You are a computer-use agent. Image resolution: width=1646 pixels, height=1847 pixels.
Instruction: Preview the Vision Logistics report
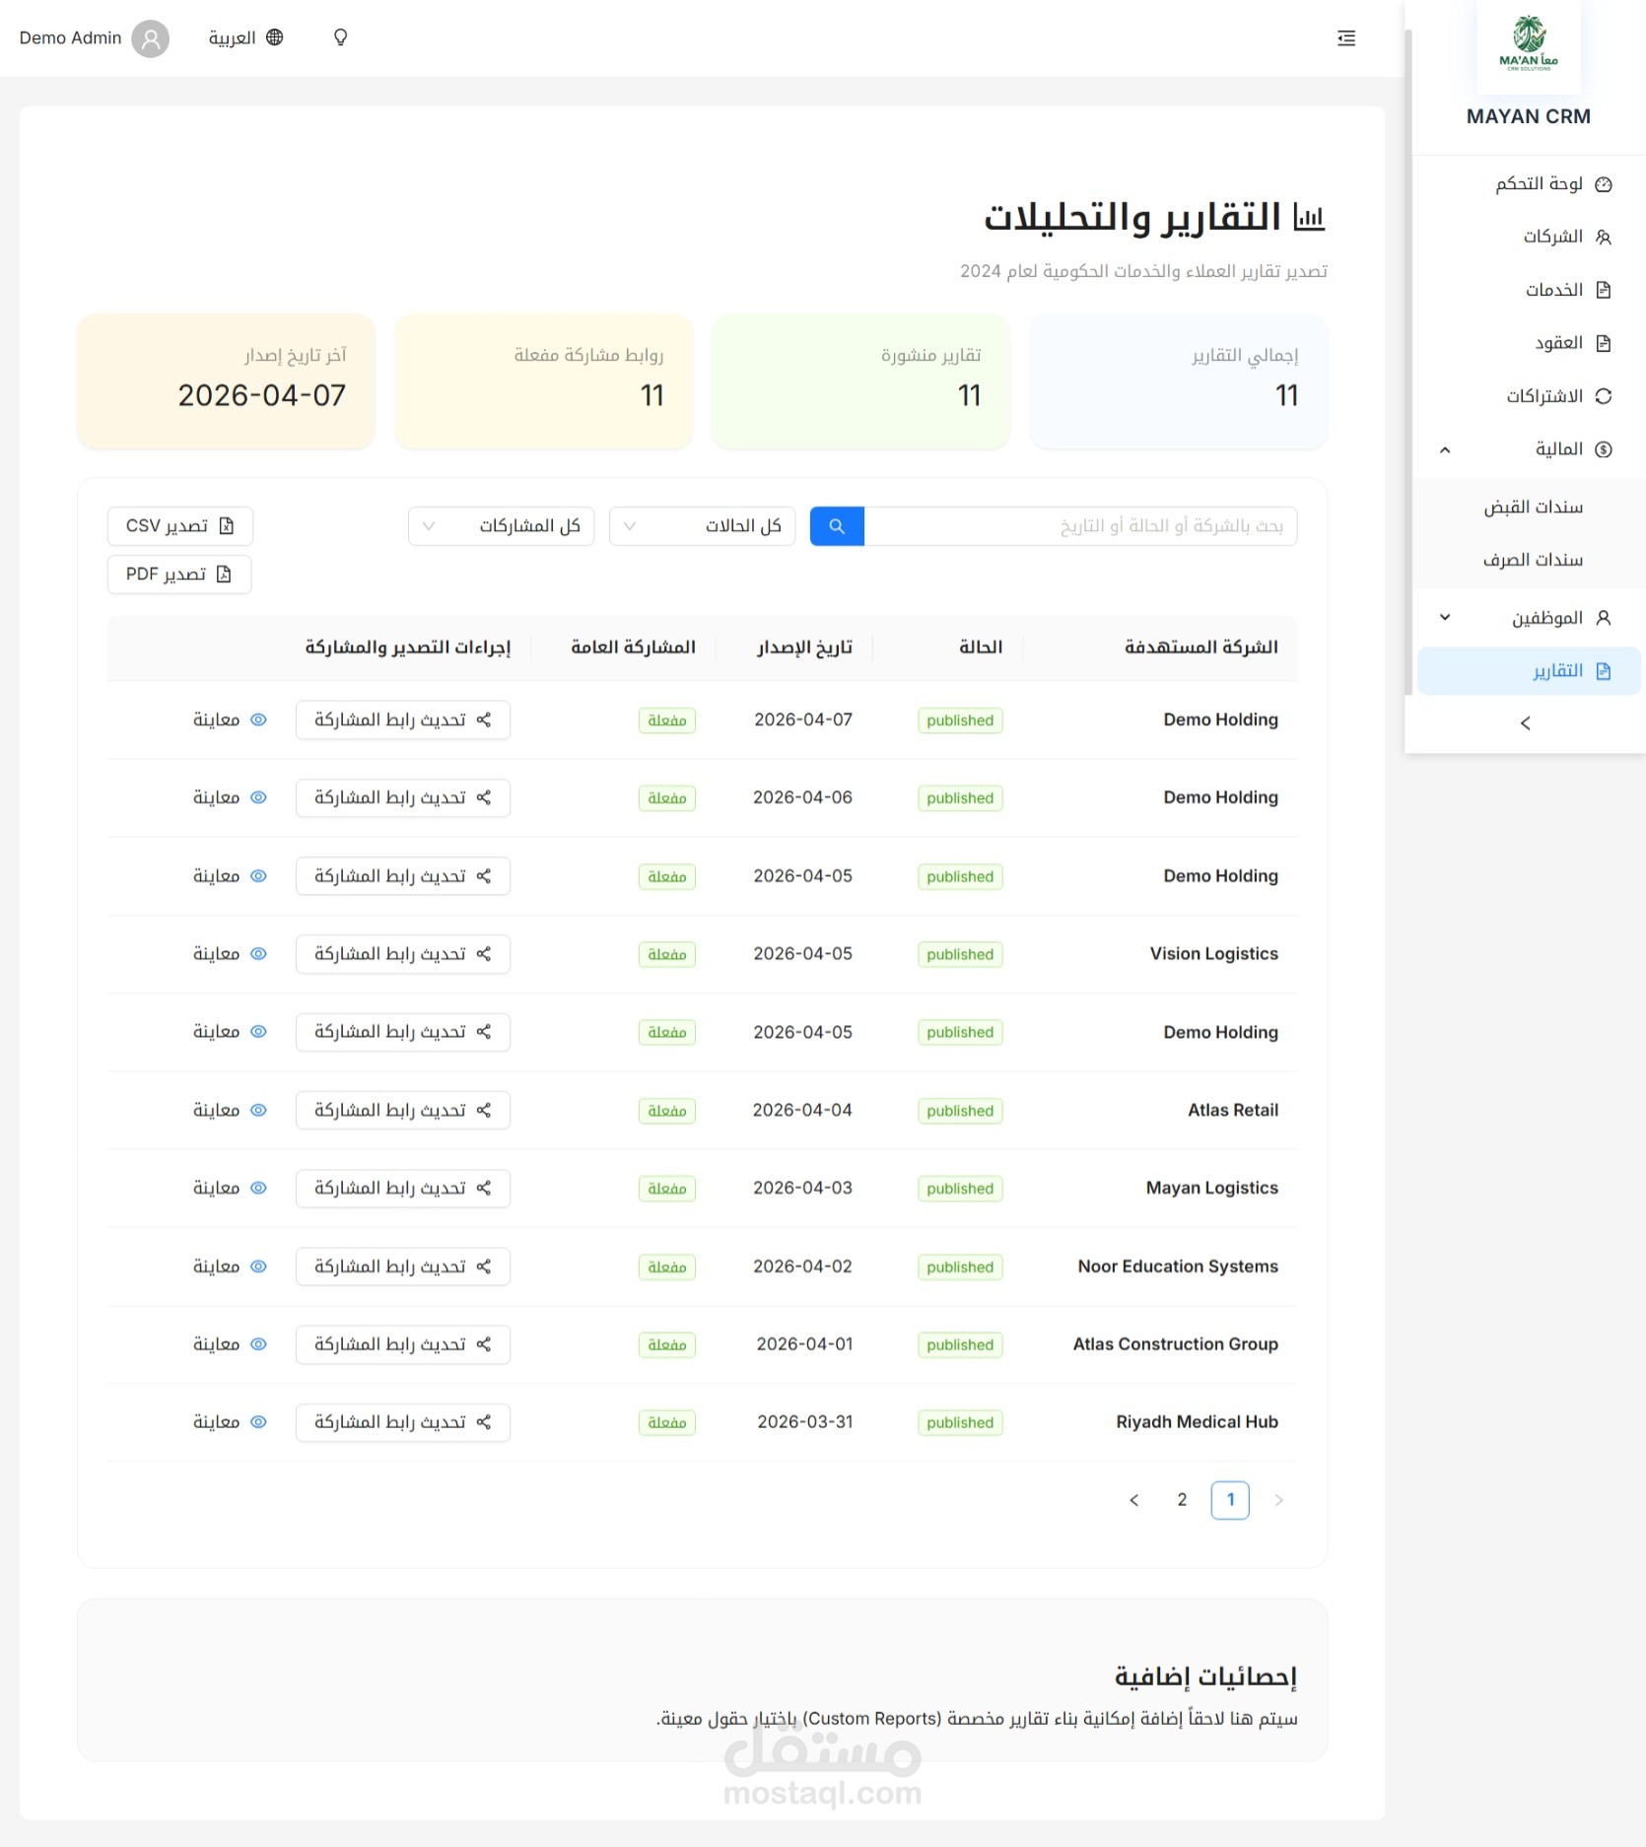230,954
